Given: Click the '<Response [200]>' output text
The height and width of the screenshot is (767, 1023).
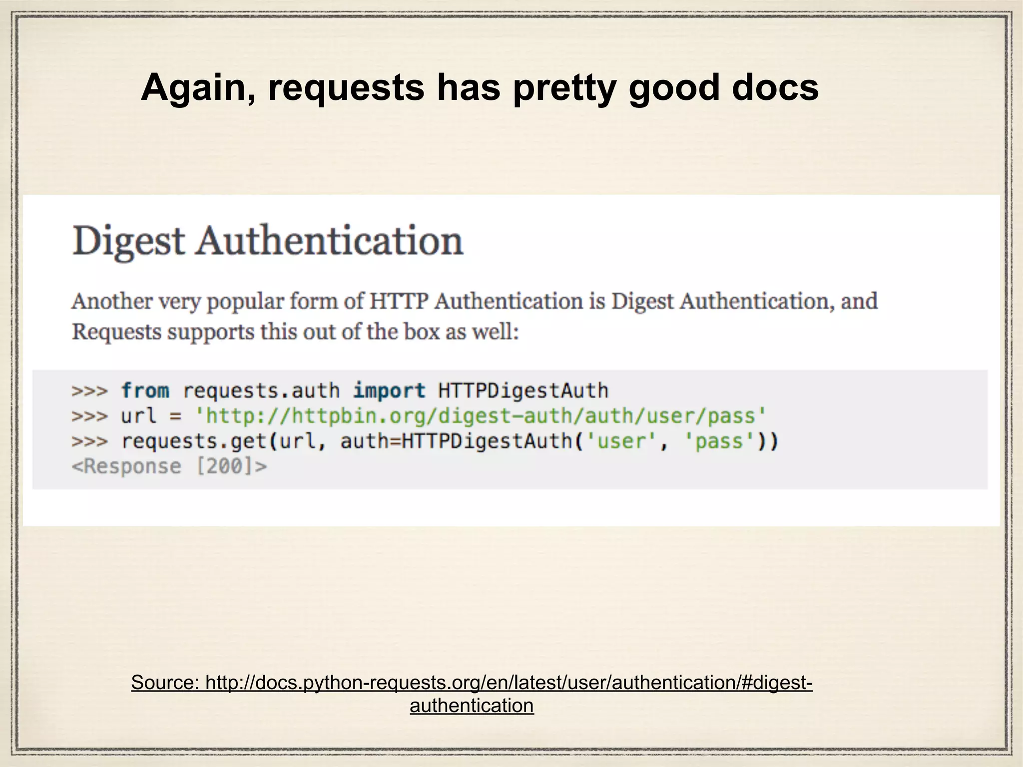Looking at the screenshot, I should coord(169,466).
